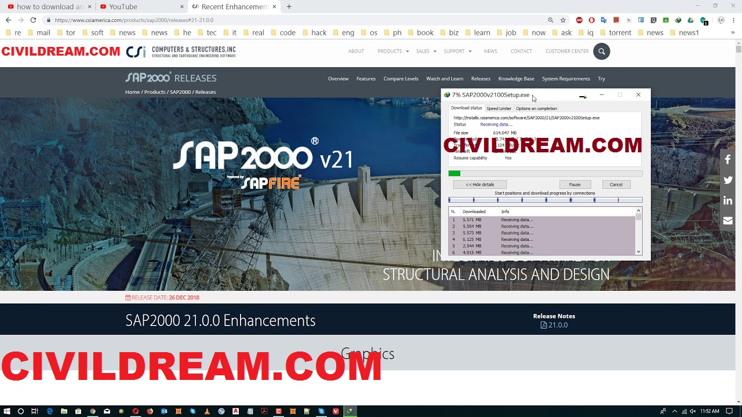Select the search icon on the CSI navbar
The width and height of the screenshot is (742, 417).
tap(601, 51)
